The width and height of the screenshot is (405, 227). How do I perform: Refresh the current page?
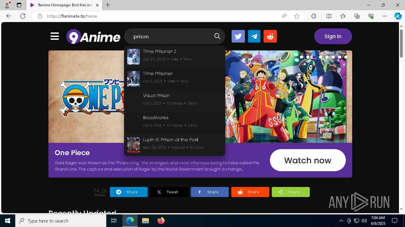[23, 16]
